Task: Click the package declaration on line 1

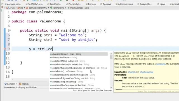Action: [x=37, y=12]
